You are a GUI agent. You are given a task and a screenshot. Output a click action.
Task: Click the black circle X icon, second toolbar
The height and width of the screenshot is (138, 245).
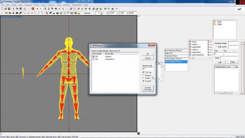click(x=75, y=13)
